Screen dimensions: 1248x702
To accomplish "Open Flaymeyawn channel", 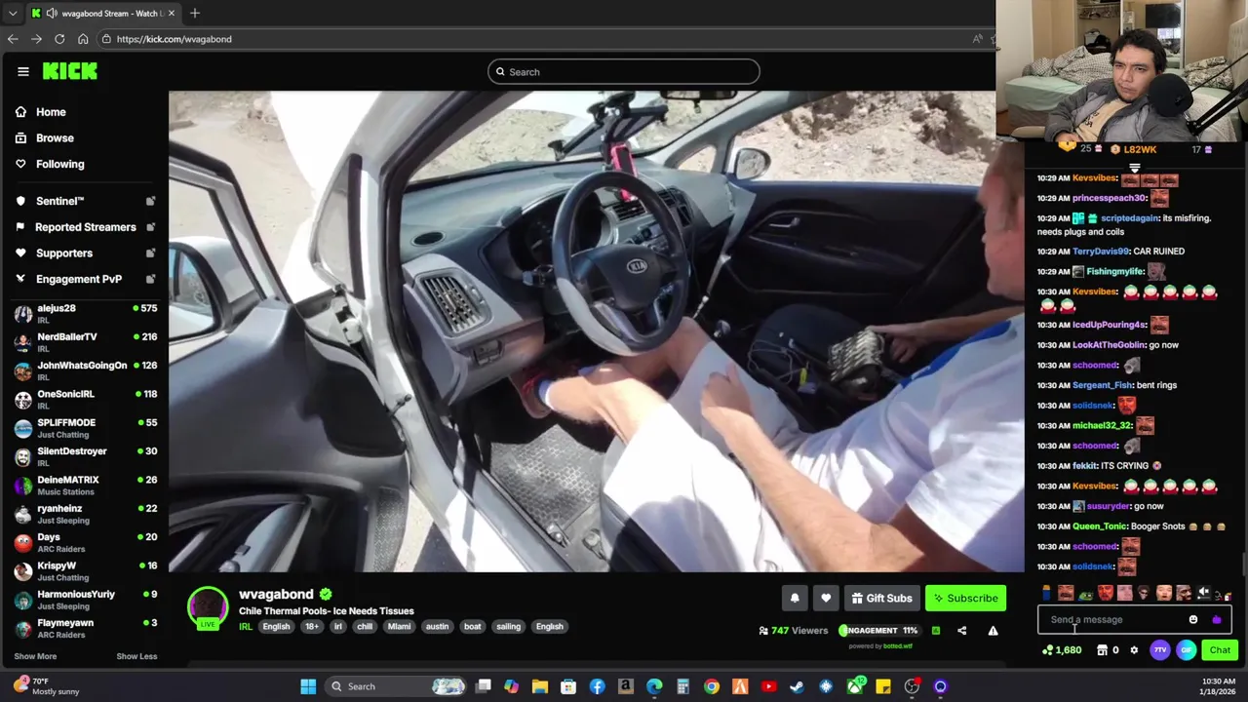I will pyautogui.click(x=85, y=628).
